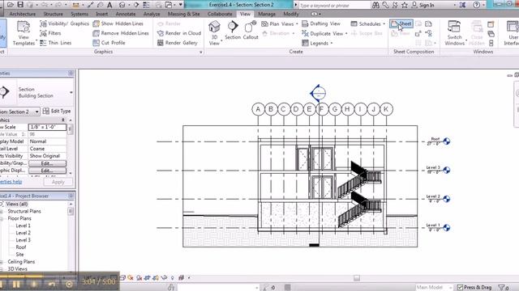The width and height of the screenshot is (519, 291).
Task: Select the Section tool in ribbon
Action: [x=233, y=31]
